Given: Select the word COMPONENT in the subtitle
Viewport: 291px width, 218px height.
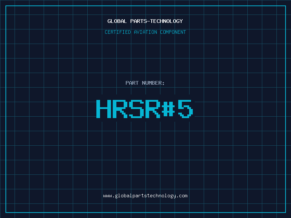Looking at the screenshot, I should pyautogui.click(x=173, y=32).
